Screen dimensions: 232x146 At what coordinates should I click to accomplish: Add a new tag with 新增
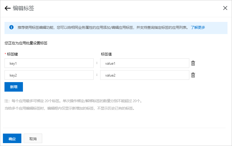point(14,87)
